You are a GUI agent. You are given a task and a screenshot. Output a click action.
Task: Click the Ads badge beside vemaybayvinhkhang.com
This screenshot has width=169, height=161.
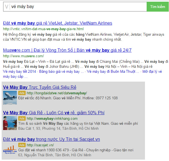tap(22, 118)
